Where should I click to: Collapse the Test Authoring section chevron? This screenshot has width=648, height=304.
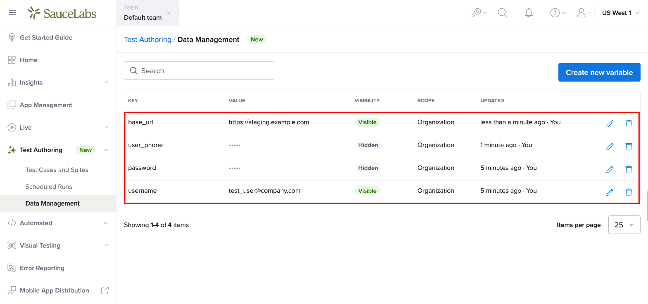(106, 150)
